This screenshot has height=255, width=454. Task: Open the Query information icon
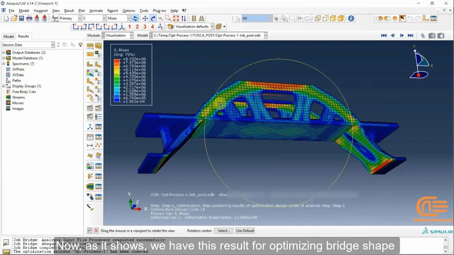(x=351, y=18)
